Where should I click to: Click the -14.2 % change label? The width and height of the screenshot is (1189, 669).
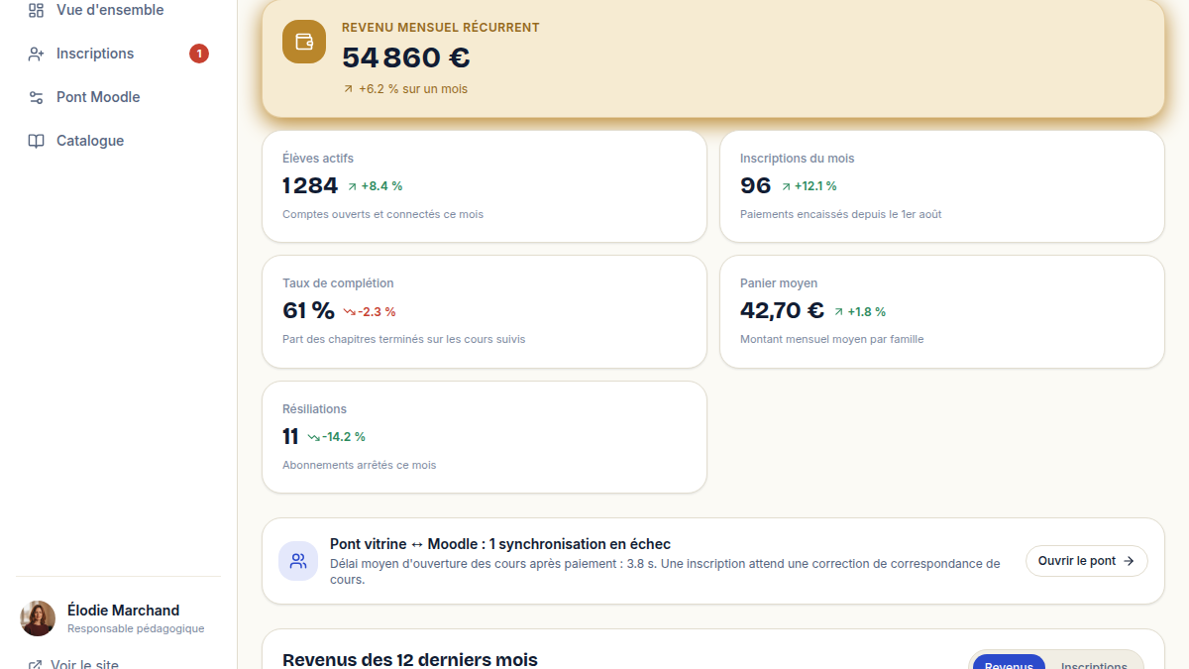point(344,437)
